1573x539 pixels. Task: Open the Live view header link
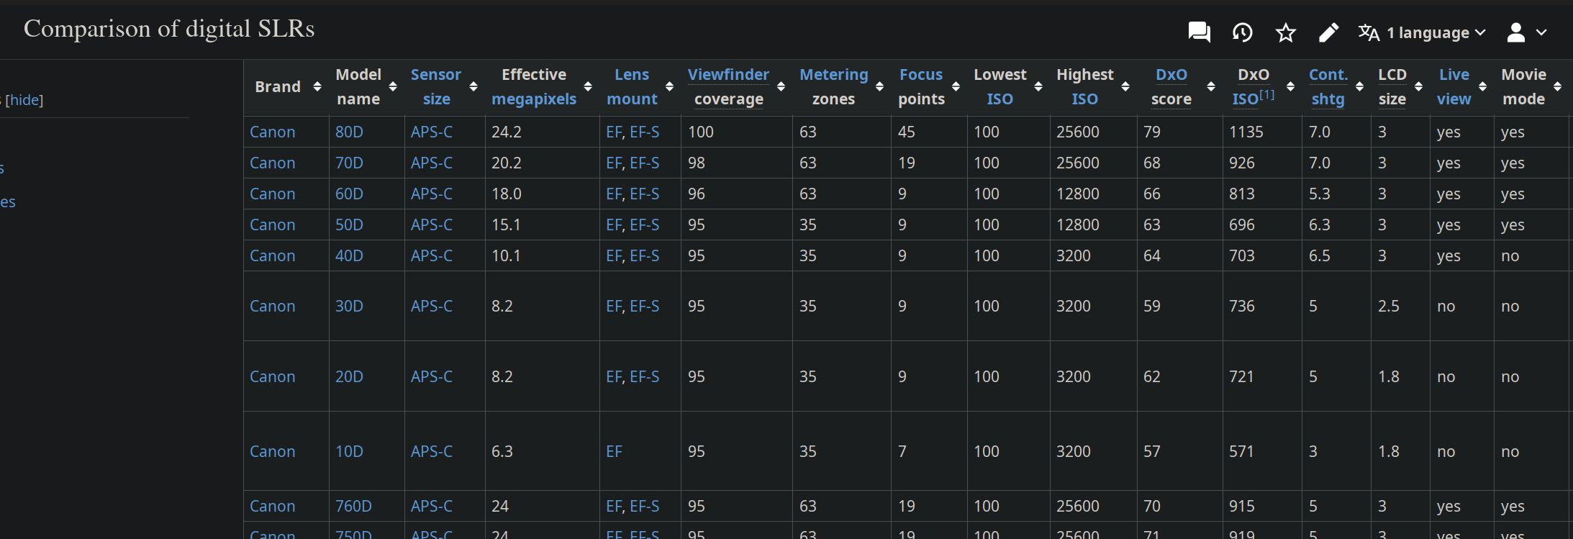[1454, 86]
